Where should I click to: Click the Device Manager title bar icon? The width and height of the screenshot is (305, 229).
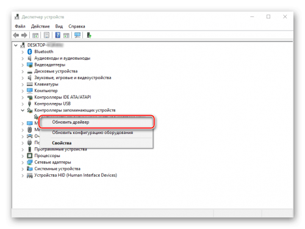pos(17,16)
